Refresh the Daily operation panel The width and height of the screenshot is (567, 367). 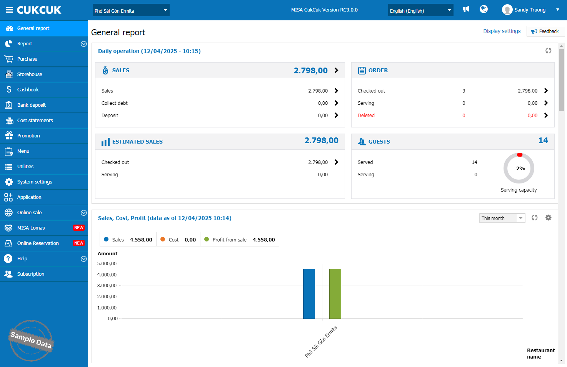click(548, 51)
